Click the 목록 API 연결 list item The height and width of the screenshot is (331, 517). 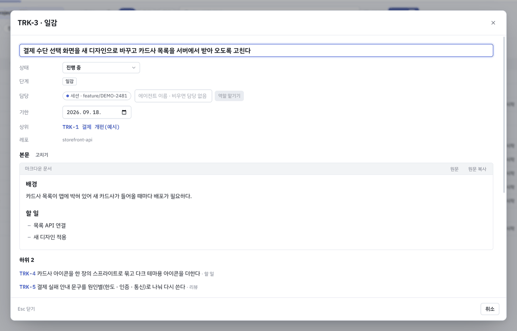click(50, 225)
